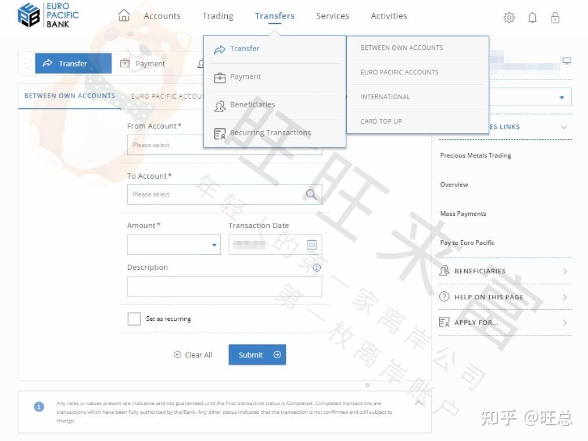
Task: Switch to EURO PACIFIC ACCOUNTS tab
Action: tap(167, 96)
